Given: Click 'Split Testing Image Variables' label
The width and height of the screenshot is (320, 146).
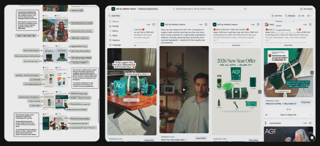Looking at the screenshot, I should 81,58.
